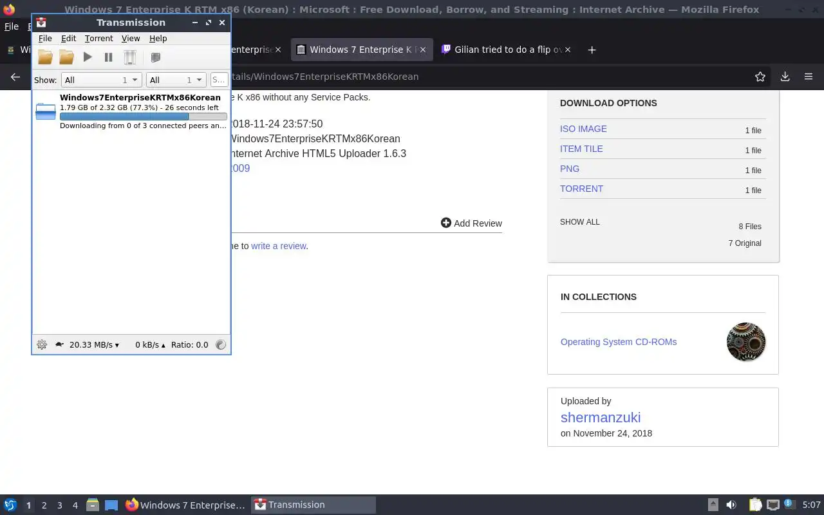Start the selected torrent in Transmission

pyautogui.click(x=88, y=57)
